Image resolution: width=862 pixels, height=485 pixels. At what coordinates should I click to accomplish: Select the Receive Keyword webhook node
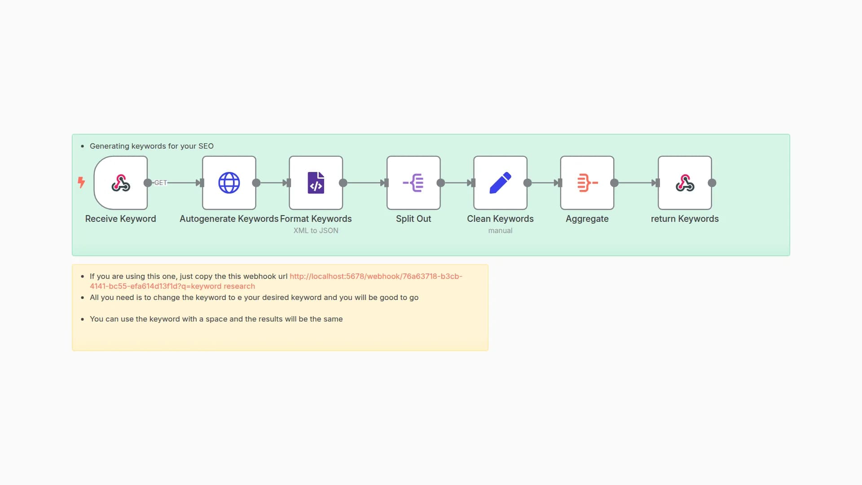pos(121,183)
